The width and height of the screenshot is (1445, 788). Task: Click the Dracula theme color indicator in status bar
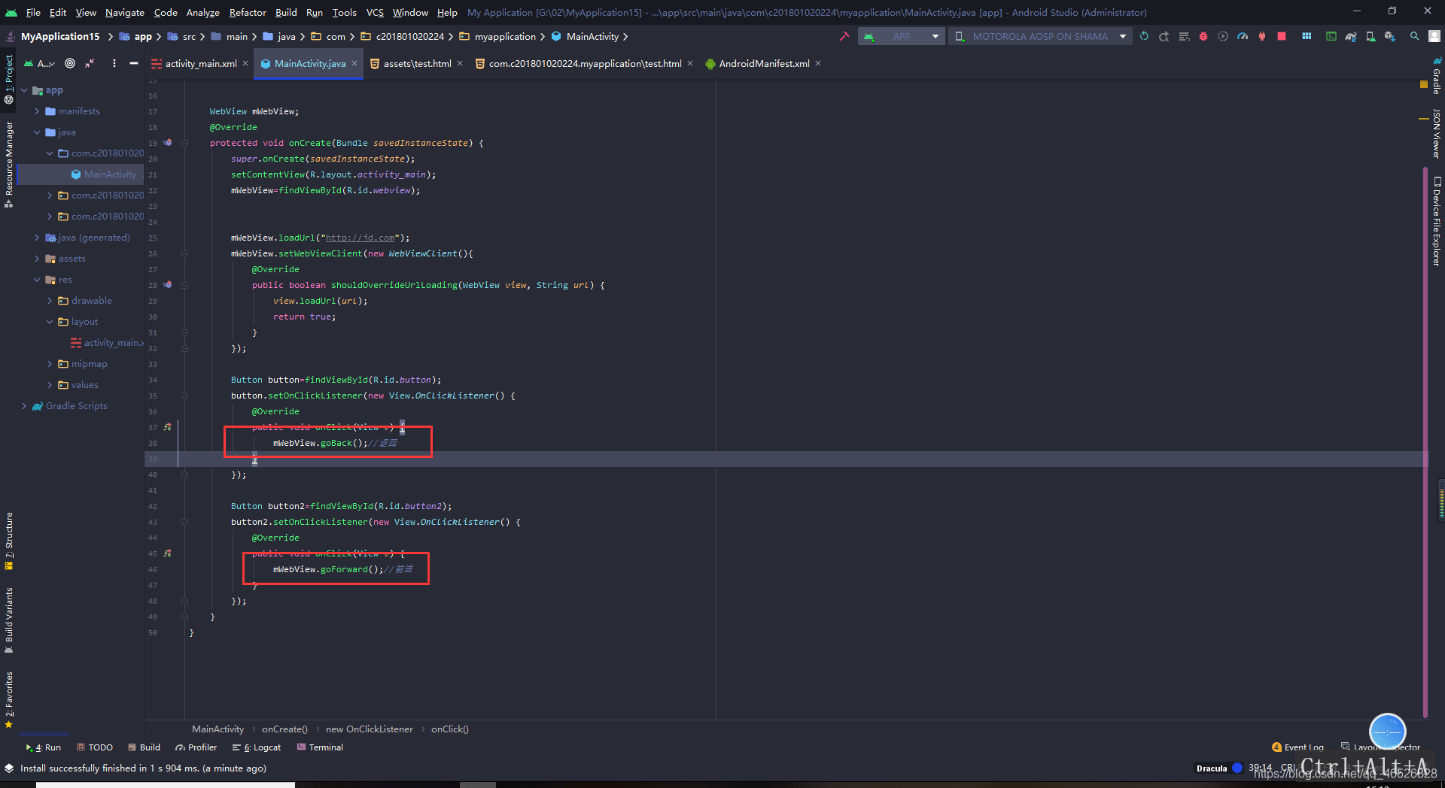pos(1237,768)
